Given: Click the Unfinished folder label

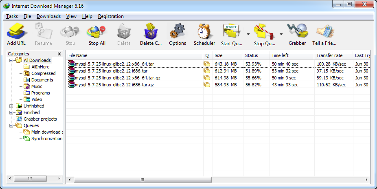Looking at the screenshot, I should [34, 106].
